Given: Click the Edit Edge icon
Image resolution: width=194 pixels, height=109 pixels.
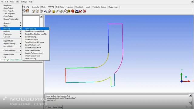Looking at the screenshot, I should click(61, 11).
